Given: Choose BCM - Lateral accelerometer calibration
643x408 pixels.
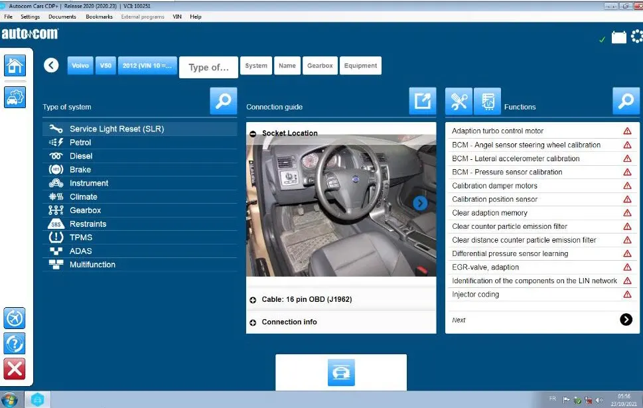Looking at the screenshot, I should [x=541, y=159].
